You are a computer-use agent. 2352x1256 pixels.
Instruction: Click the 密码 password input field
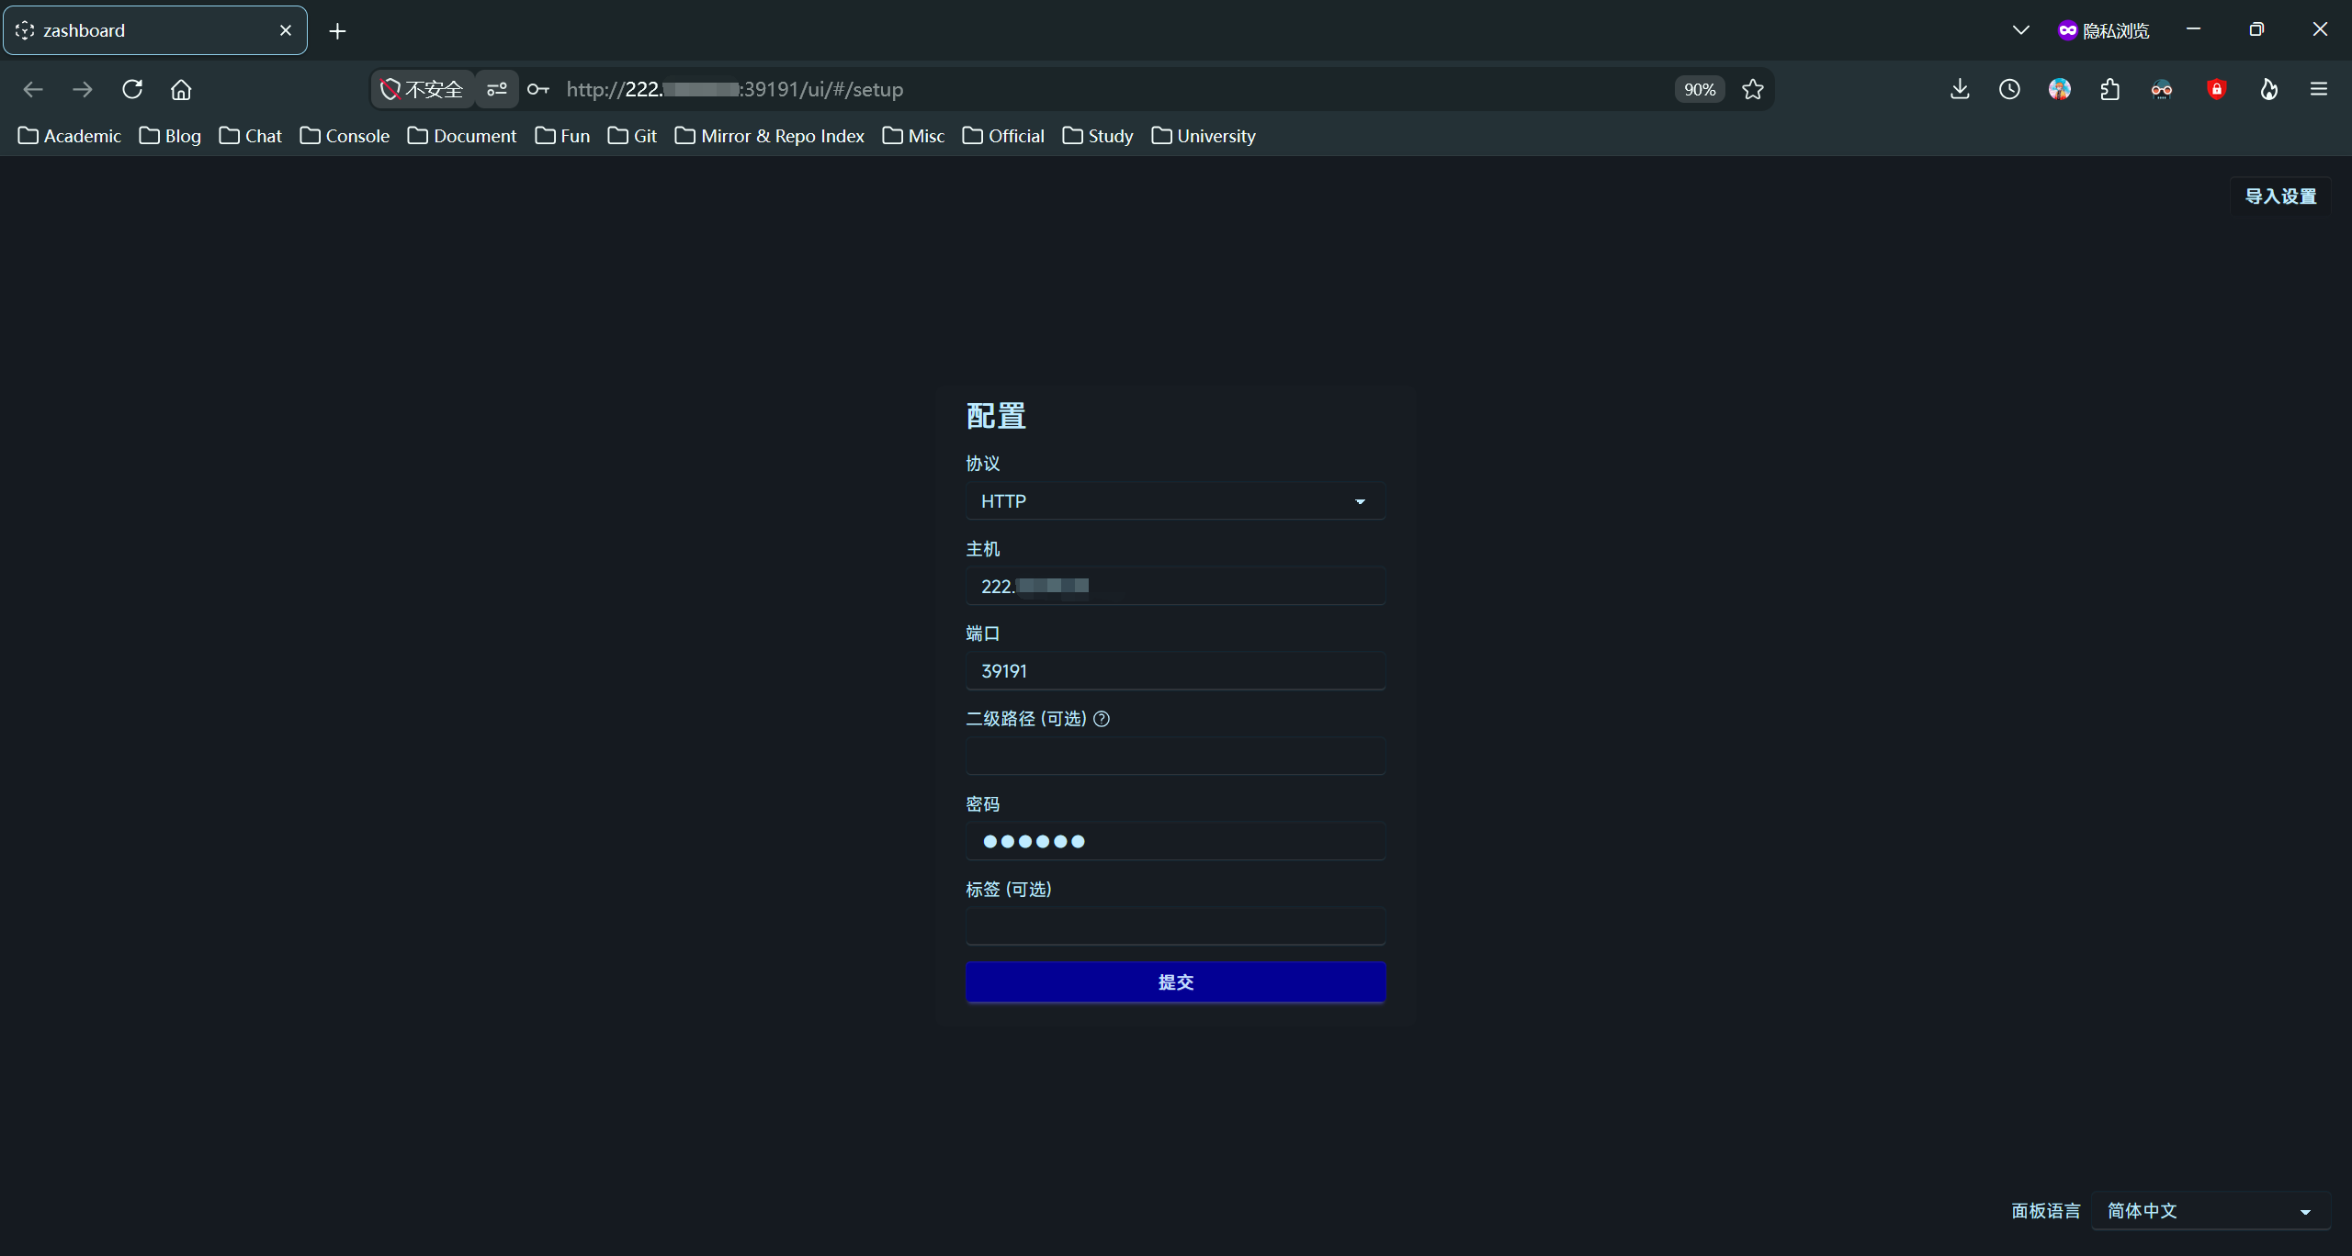1175,841
